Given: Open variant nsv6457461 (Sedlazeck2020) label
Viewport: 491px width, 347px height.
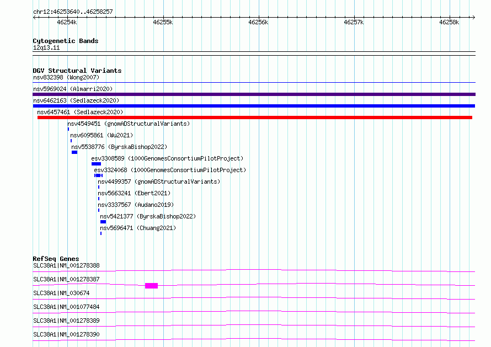Looking at the screenshot, I should (80, 112).
